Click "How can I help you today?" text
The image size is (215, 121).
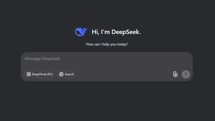[x=107, y=44]
